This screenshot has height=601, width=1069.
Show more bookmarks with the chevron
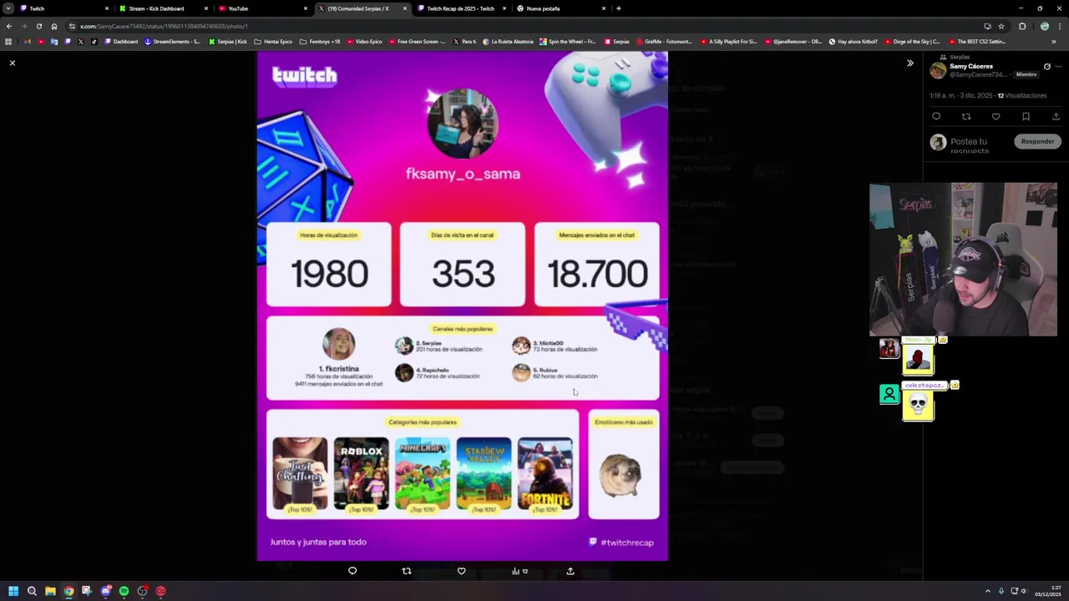click(x=1054, y=42)
